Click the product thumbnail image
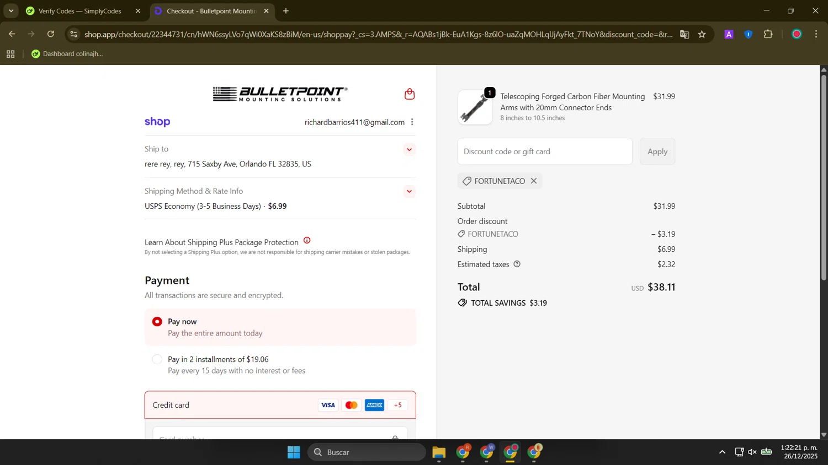The width and height of the screenshot is (828, 465). (475, 107)
